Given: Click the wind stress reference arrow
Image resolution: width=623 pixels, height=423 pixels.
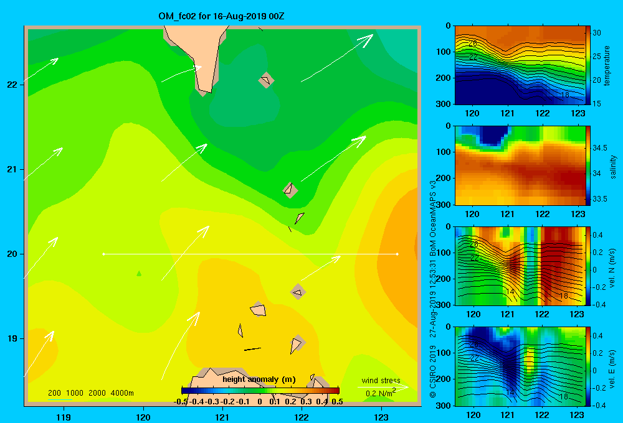Looking at the screenshot, I should [383, 387].
